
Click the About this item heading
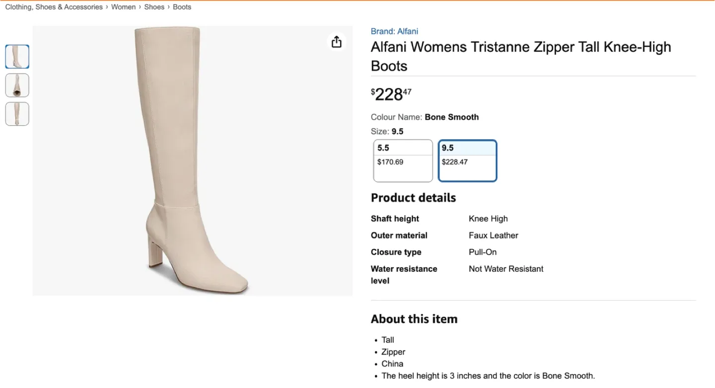tap(414, 318)
